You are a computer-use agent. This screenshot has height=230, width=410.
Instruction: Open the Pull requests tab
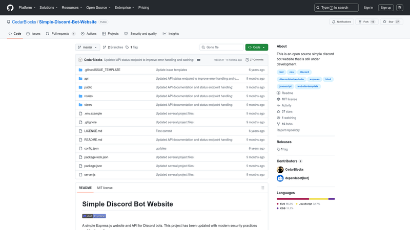click(60, 34)
